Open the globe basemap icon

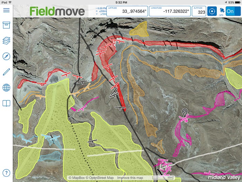(x=6, y=88)
